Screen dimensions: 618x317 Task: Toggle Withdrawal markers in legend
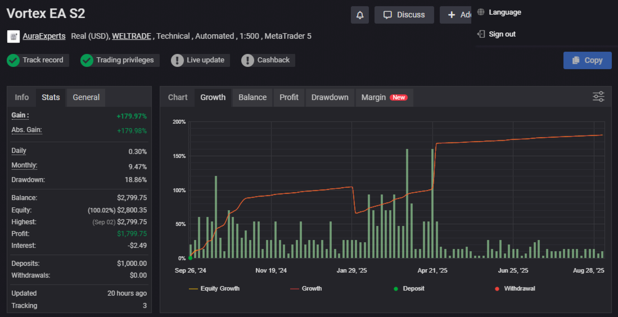click(515, 288)
